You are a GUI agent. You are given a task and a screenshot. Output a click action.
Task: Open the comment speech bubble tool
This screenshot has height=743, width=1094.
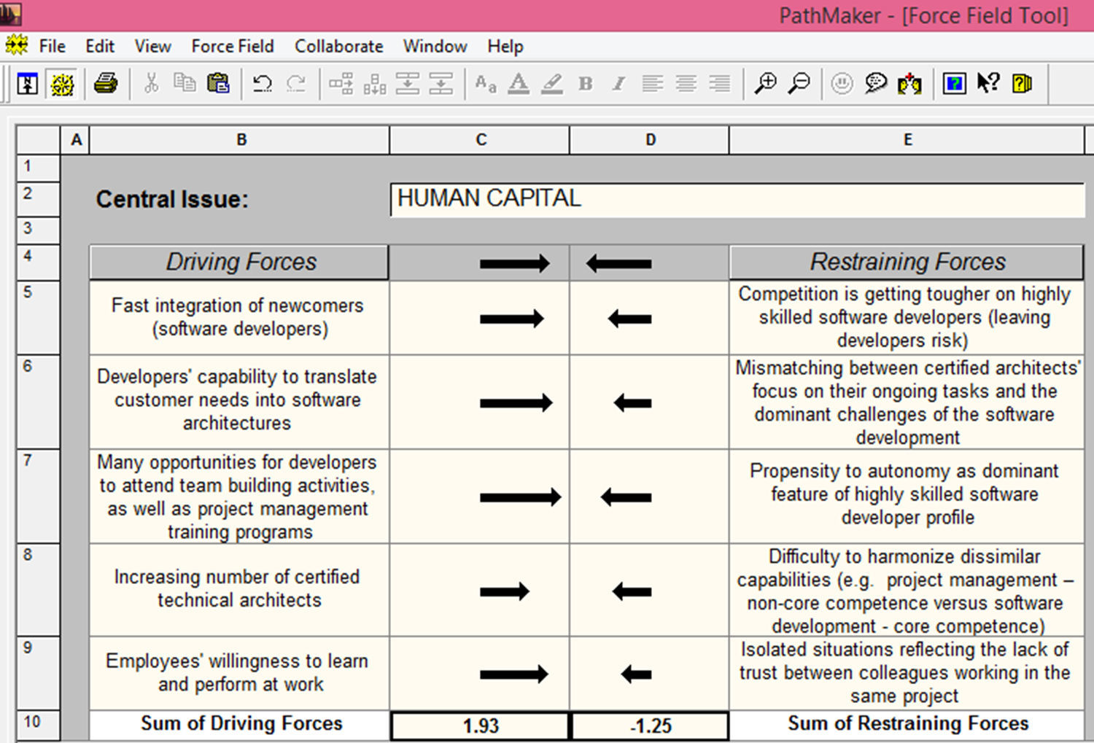(x=875, y=84)
